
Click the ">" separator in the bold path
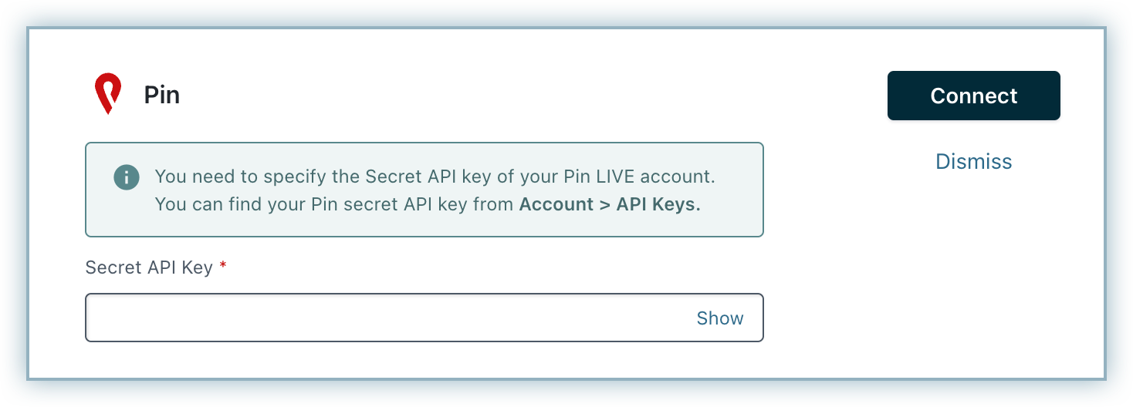(x=604, y=205)
